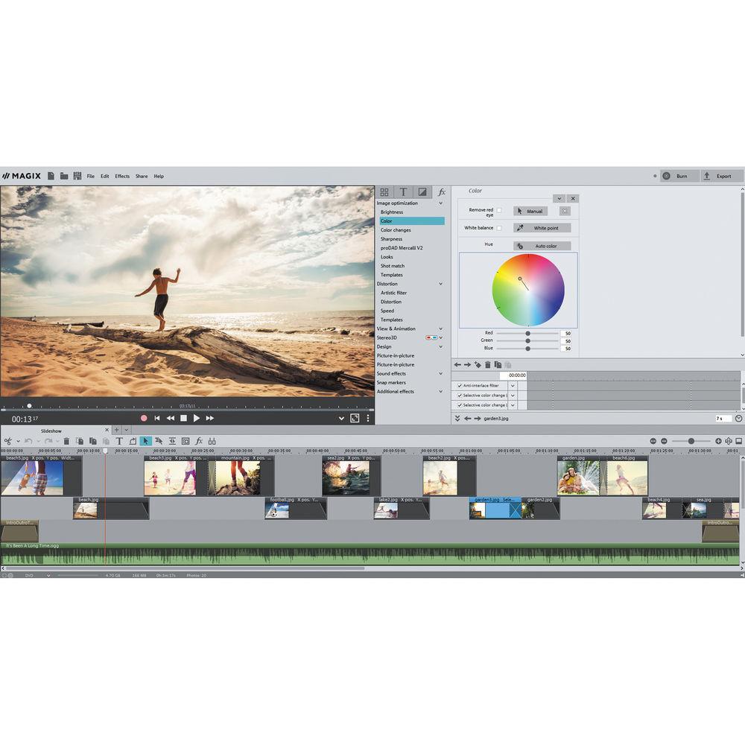Open the effects (fx) icon above the timeline

[200, 440]
